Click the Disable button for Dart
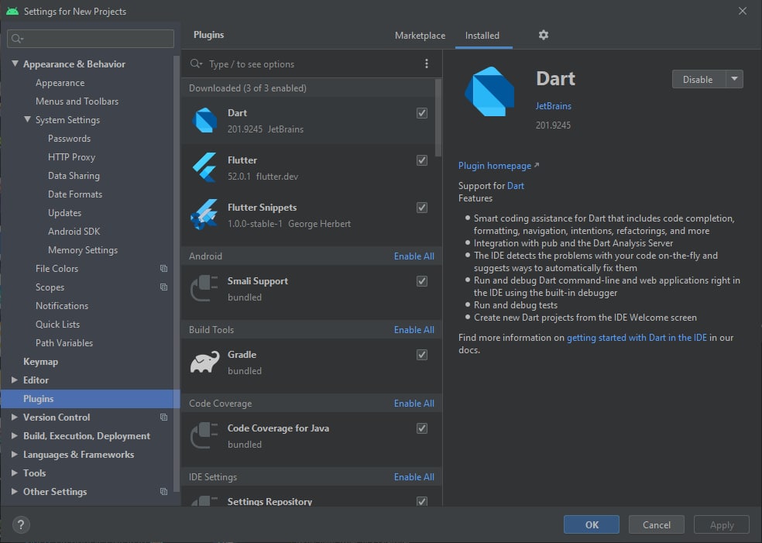This screenshot has width=762, height=543. coord(698,79)
